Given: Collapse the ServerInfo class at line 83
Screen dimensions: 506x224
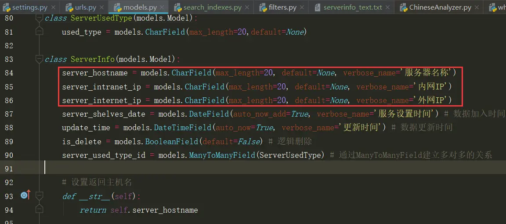Looking at the screenshot, I should [40, 59].
